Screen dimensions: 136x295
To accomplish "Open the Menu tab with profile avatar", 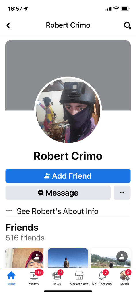I will point(124,276).
